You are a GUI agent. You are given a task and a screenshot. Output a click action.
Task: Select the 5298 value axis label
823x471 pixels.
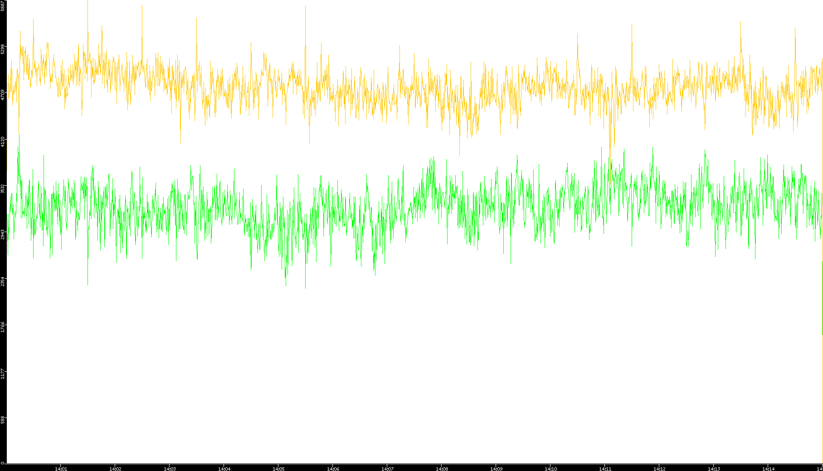click(x=3, y=49)
